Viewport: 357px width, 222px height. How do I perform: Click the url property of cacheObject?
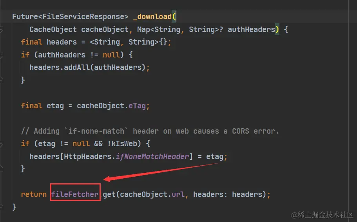(x=178, y=194)
